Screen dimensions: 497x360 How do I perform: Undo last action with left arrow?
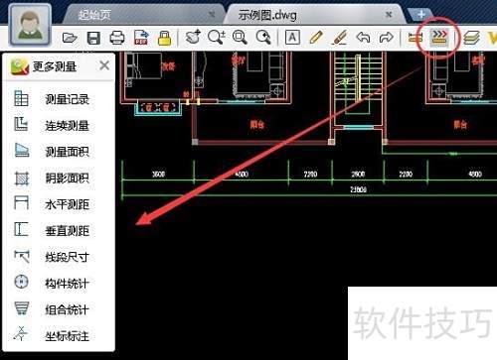[x=363, y=38]
